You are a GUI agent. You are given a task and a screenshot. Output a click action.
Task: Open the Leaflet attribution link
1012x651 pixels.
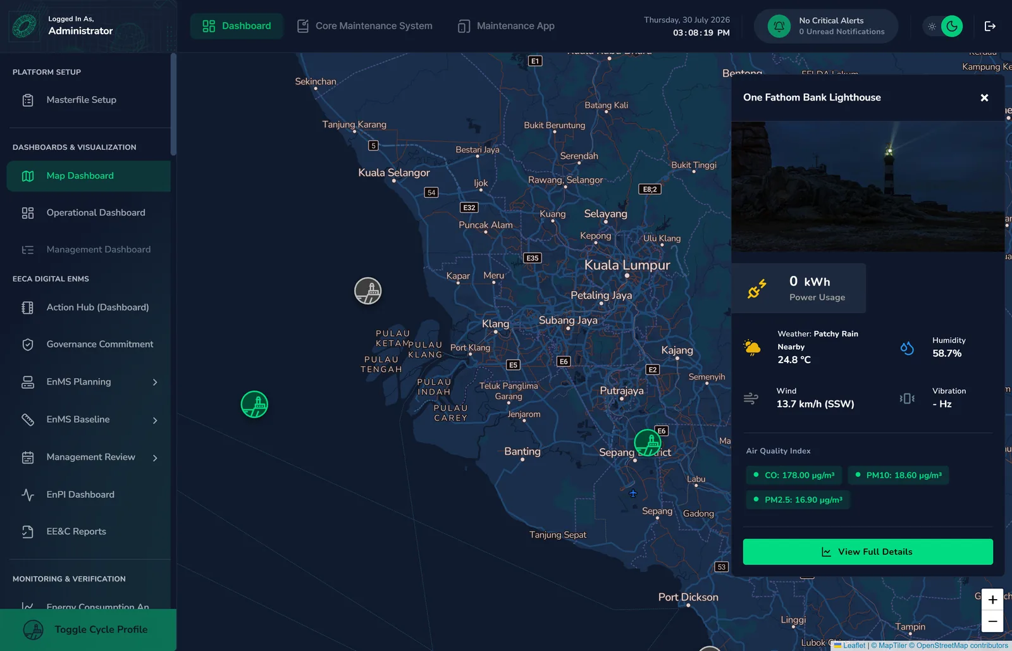pyautogui.click(x=849, y=646)
